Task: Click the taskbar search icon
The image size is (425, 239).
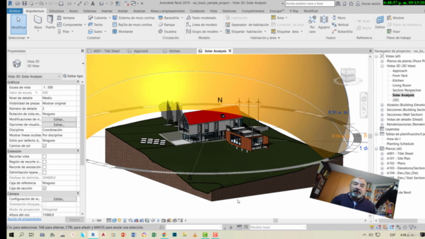Action: point(21,234)
